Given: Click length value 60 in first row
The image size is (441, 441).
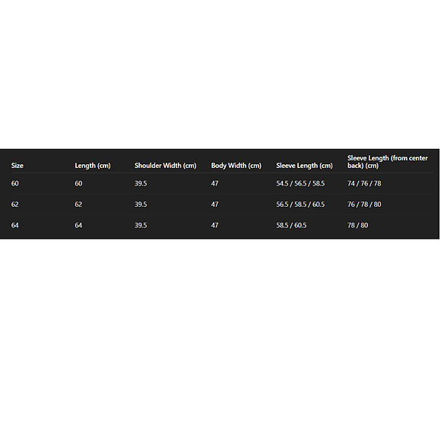Looking at the screenshot, I should (x=78, y=184).
